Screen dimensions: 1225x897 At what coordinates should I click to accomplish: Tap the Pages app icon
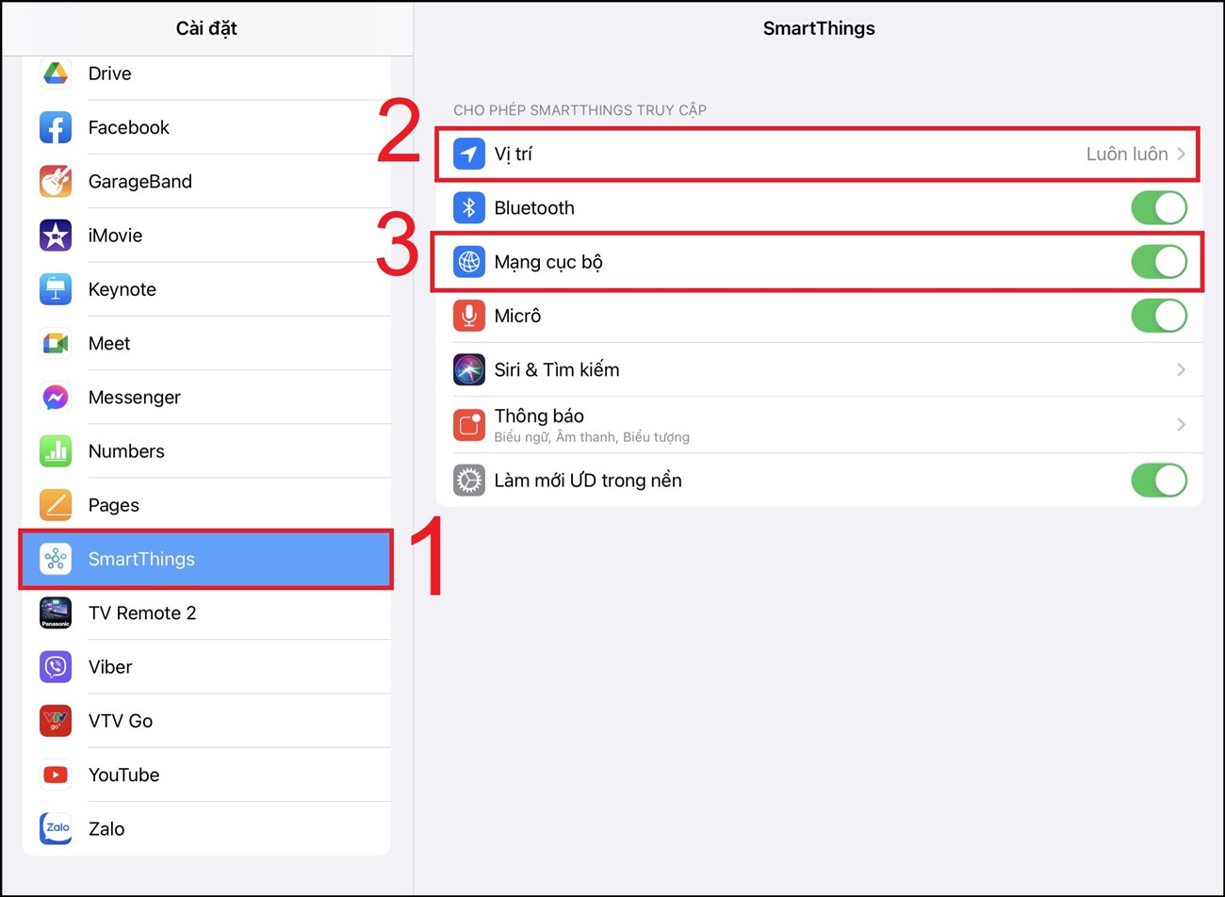(x=56, y=505)
